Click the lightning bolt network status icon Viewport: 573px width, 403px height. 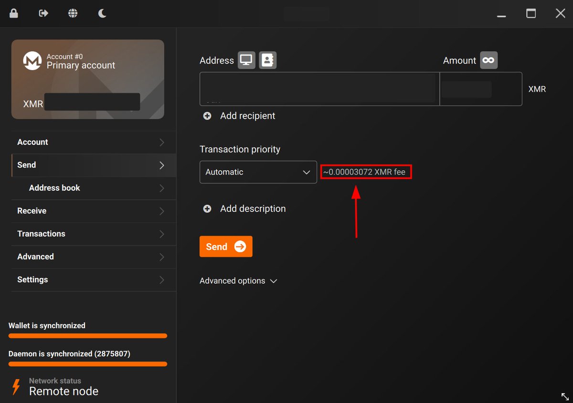(16, 387)
